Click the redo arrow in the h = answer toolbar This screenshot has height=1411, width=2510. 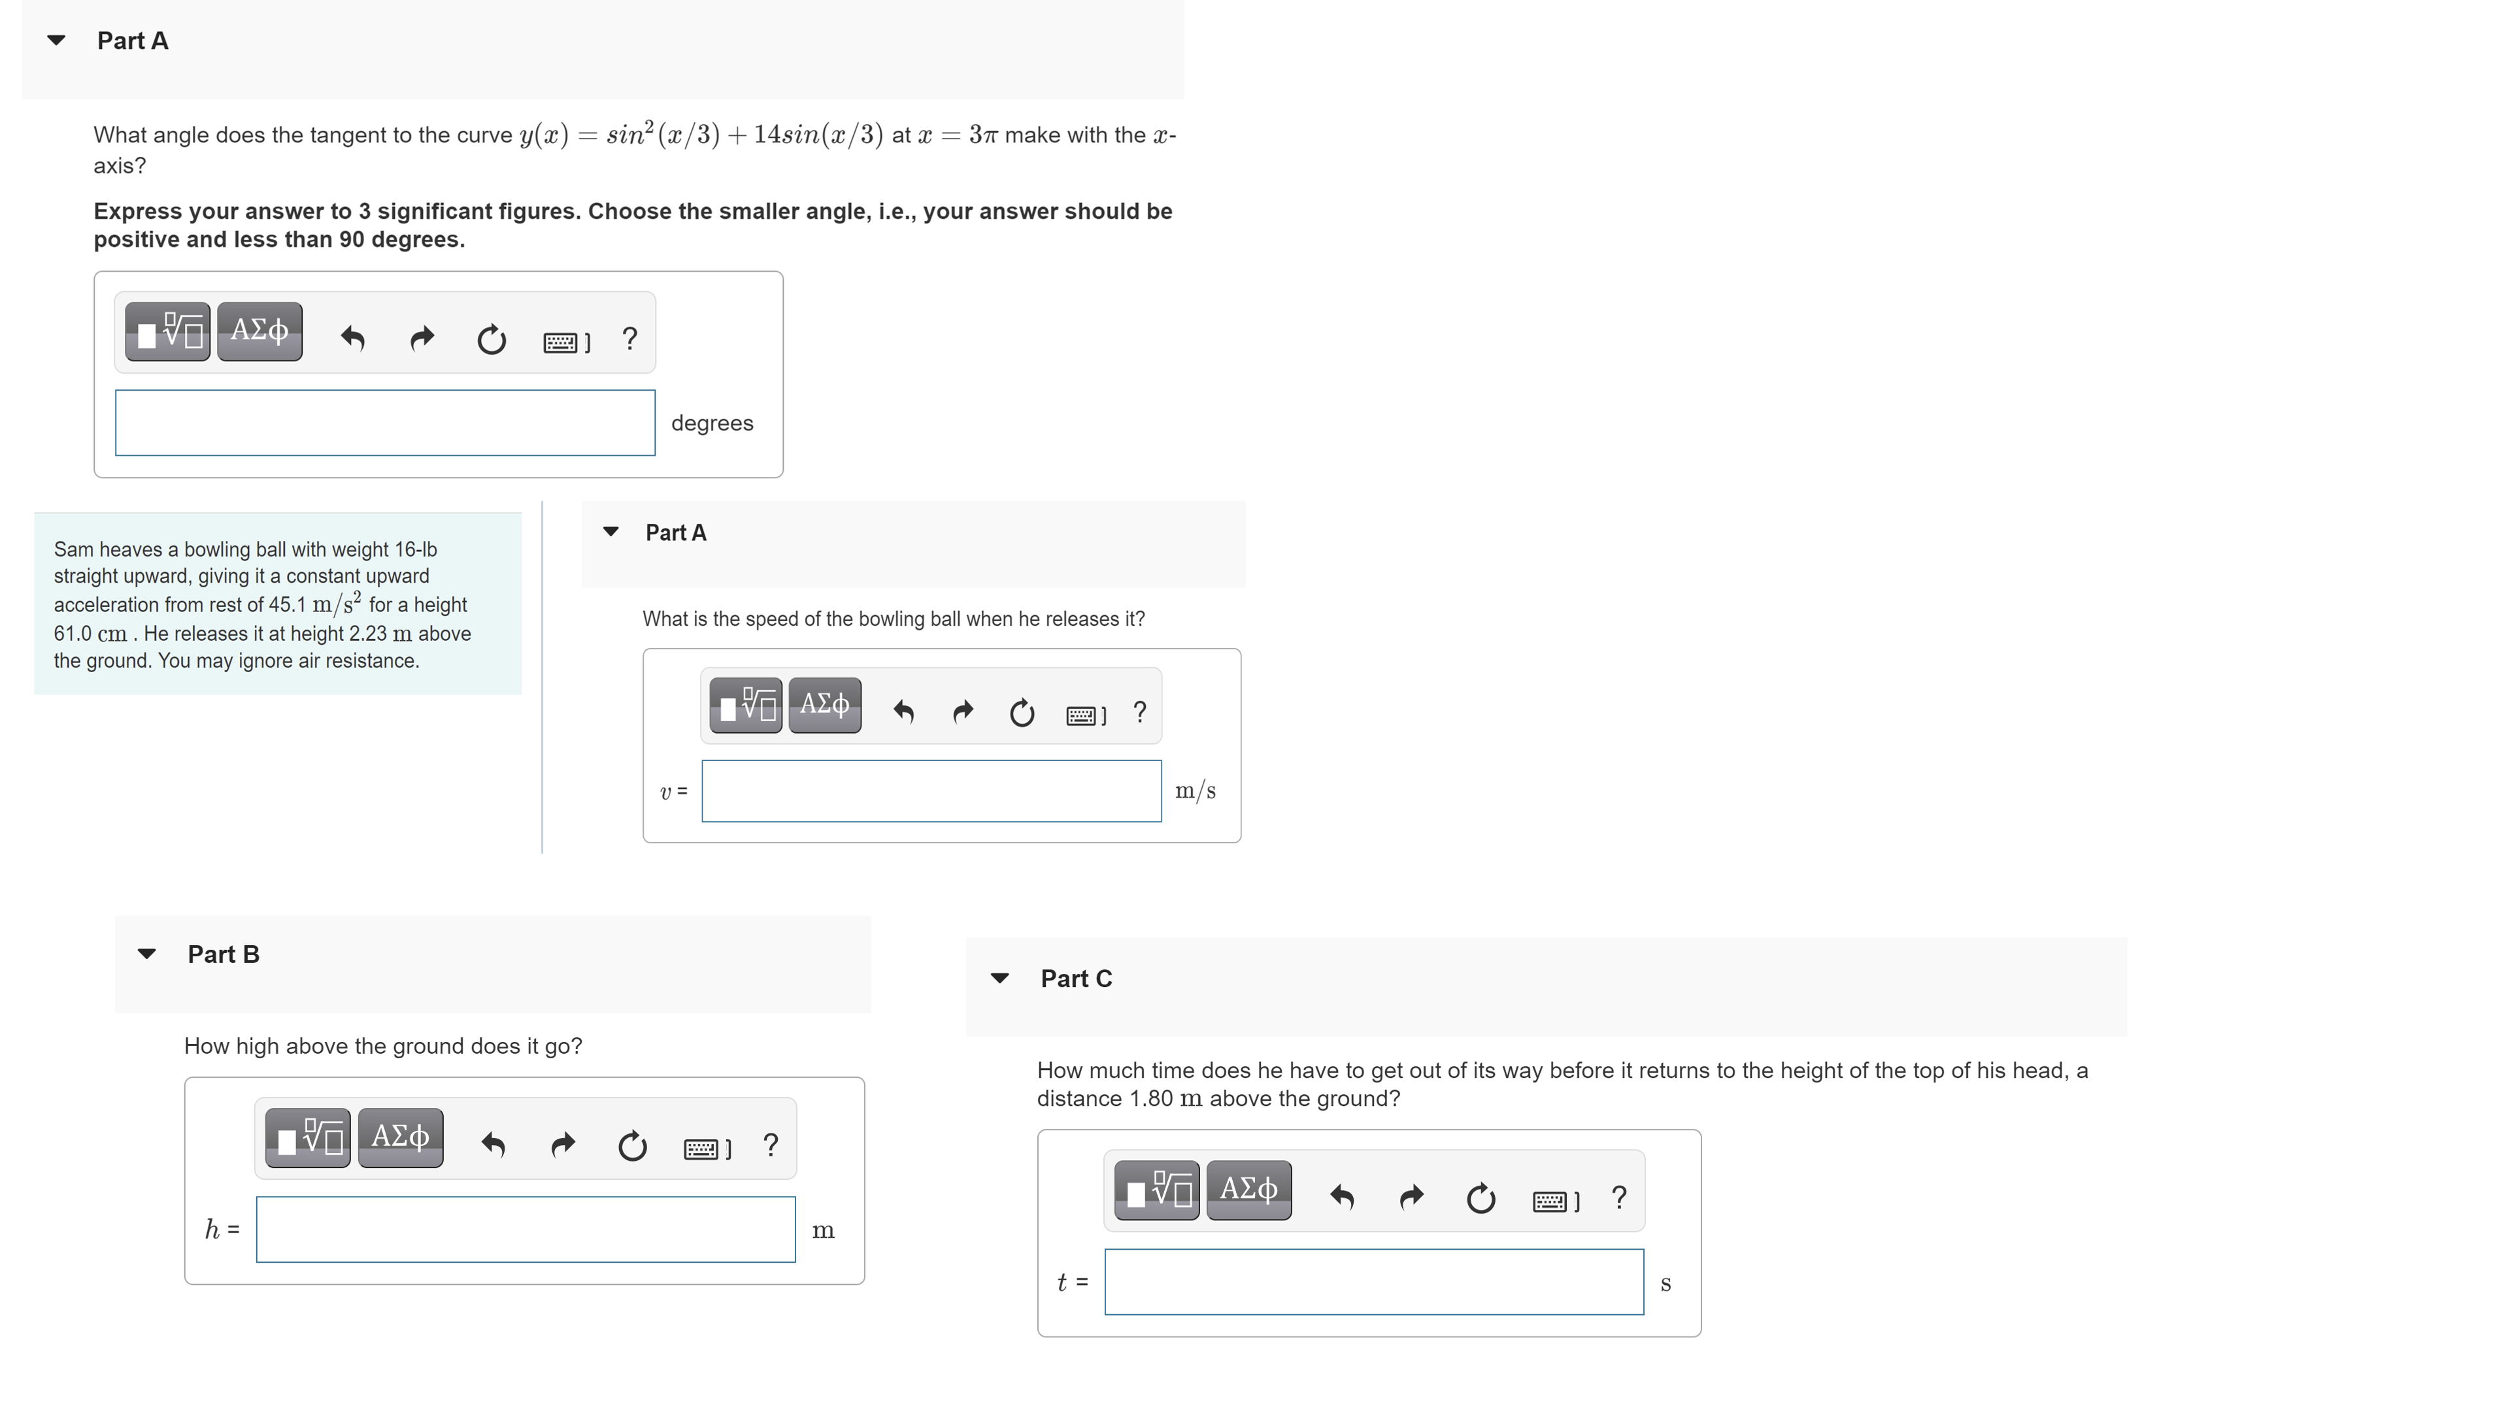click(562, 1146)
